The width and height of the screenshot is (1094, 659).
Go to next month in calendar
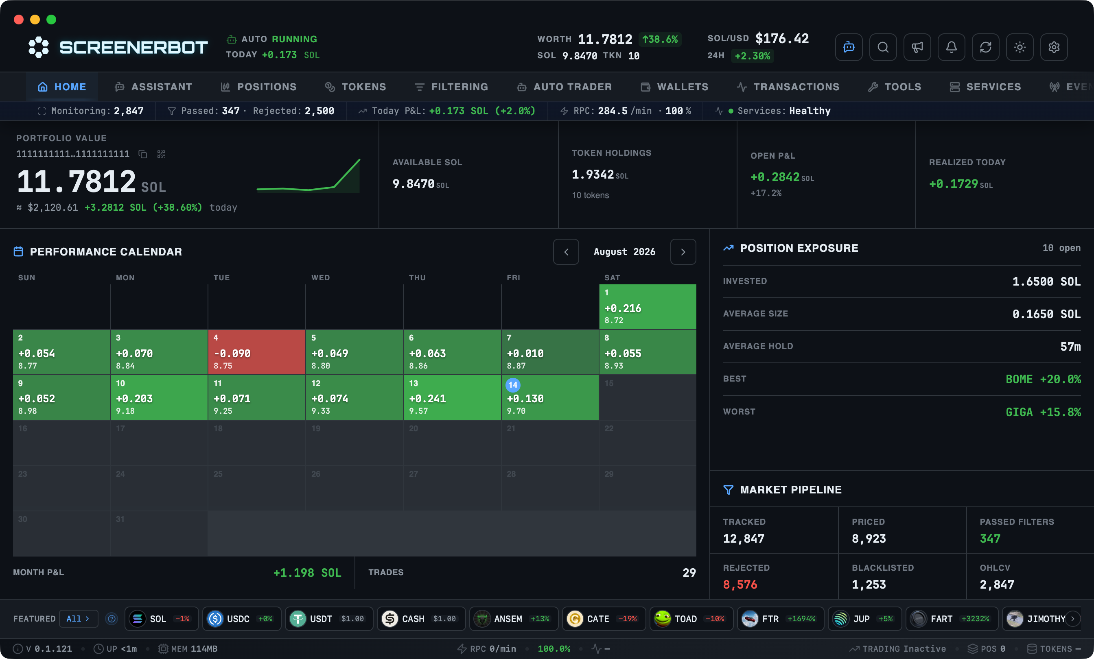(x=683, y=252)
